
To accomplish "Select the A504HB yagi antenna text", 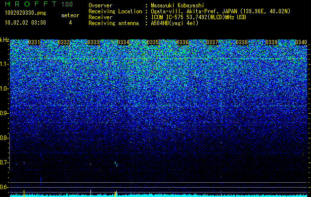I will pos(175,23).
